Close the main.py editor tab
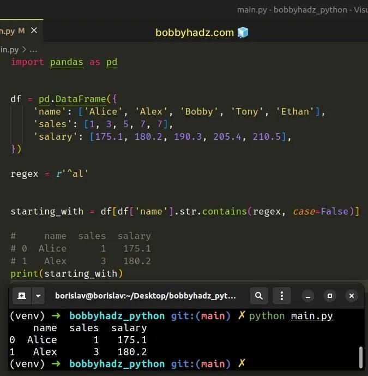368x376 pixels. pyautogui.click(x=34, y=31)
